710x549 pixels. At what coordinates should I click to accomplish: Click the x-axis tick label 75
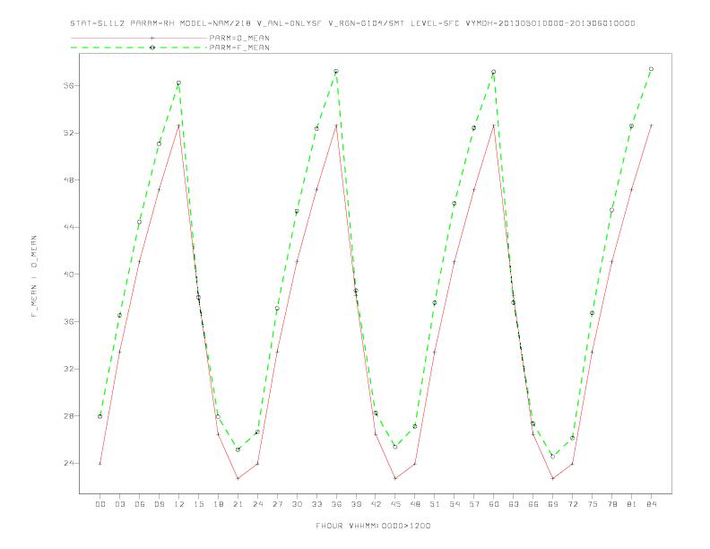coord(593,504)
